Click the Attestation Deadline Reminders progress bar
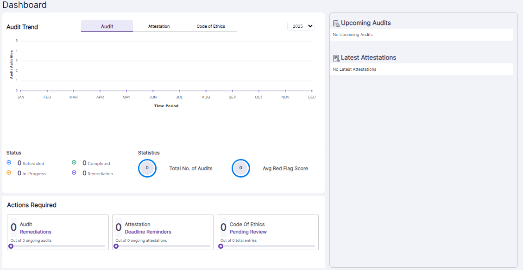The width and height of the screenshot is (523, 270). [x=163, y=246]
